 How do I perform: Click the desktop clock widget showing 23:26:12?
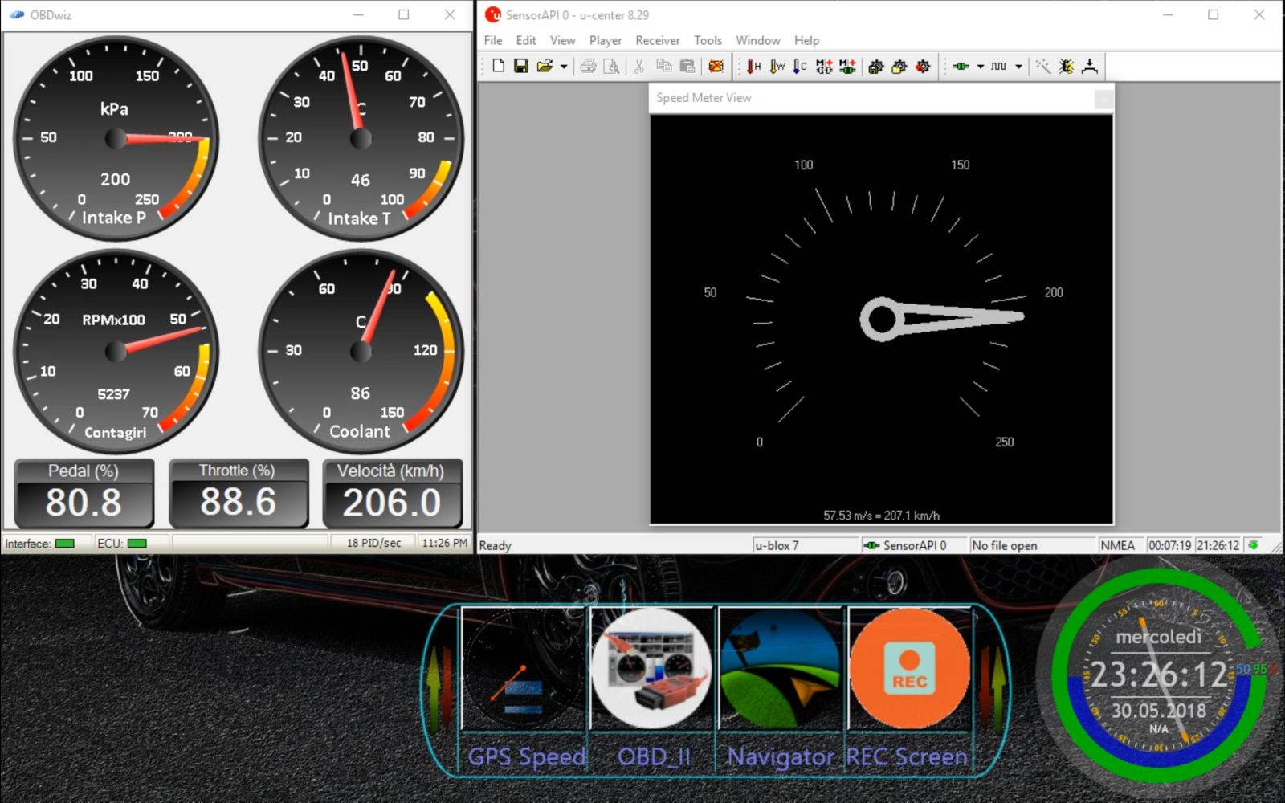point(1159,676)
